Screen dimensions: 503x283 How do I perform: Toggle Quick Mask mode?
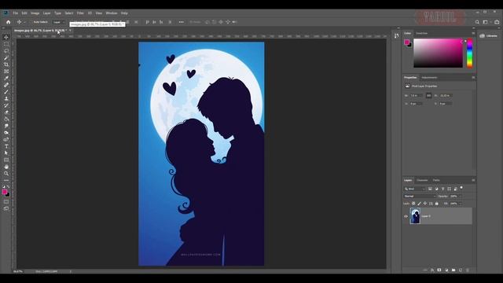click(6, 202)
